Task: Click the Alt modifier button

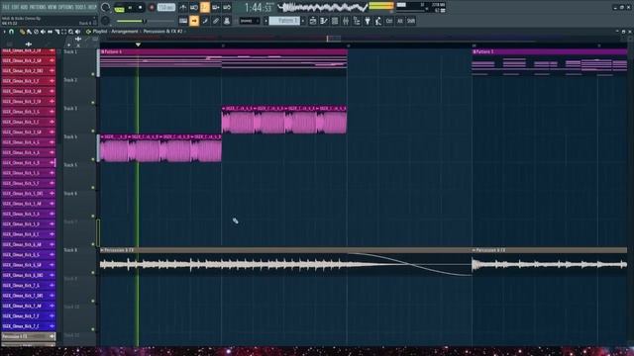Action: (400, 21)
